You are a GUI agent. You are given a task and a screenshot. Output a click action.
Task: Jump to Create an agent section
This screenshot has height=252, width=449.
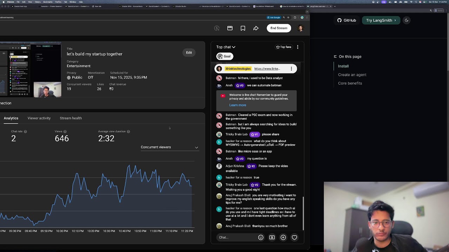pyautogui.click(x=352, y=75)
